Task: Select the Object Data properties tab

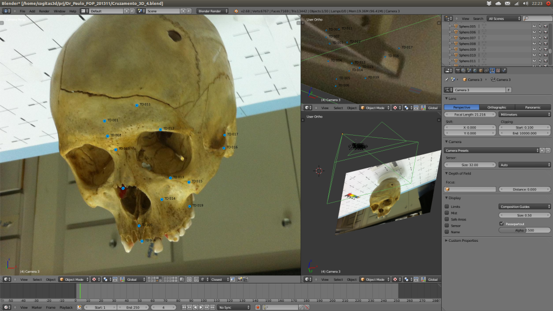Action: point(493,71)
